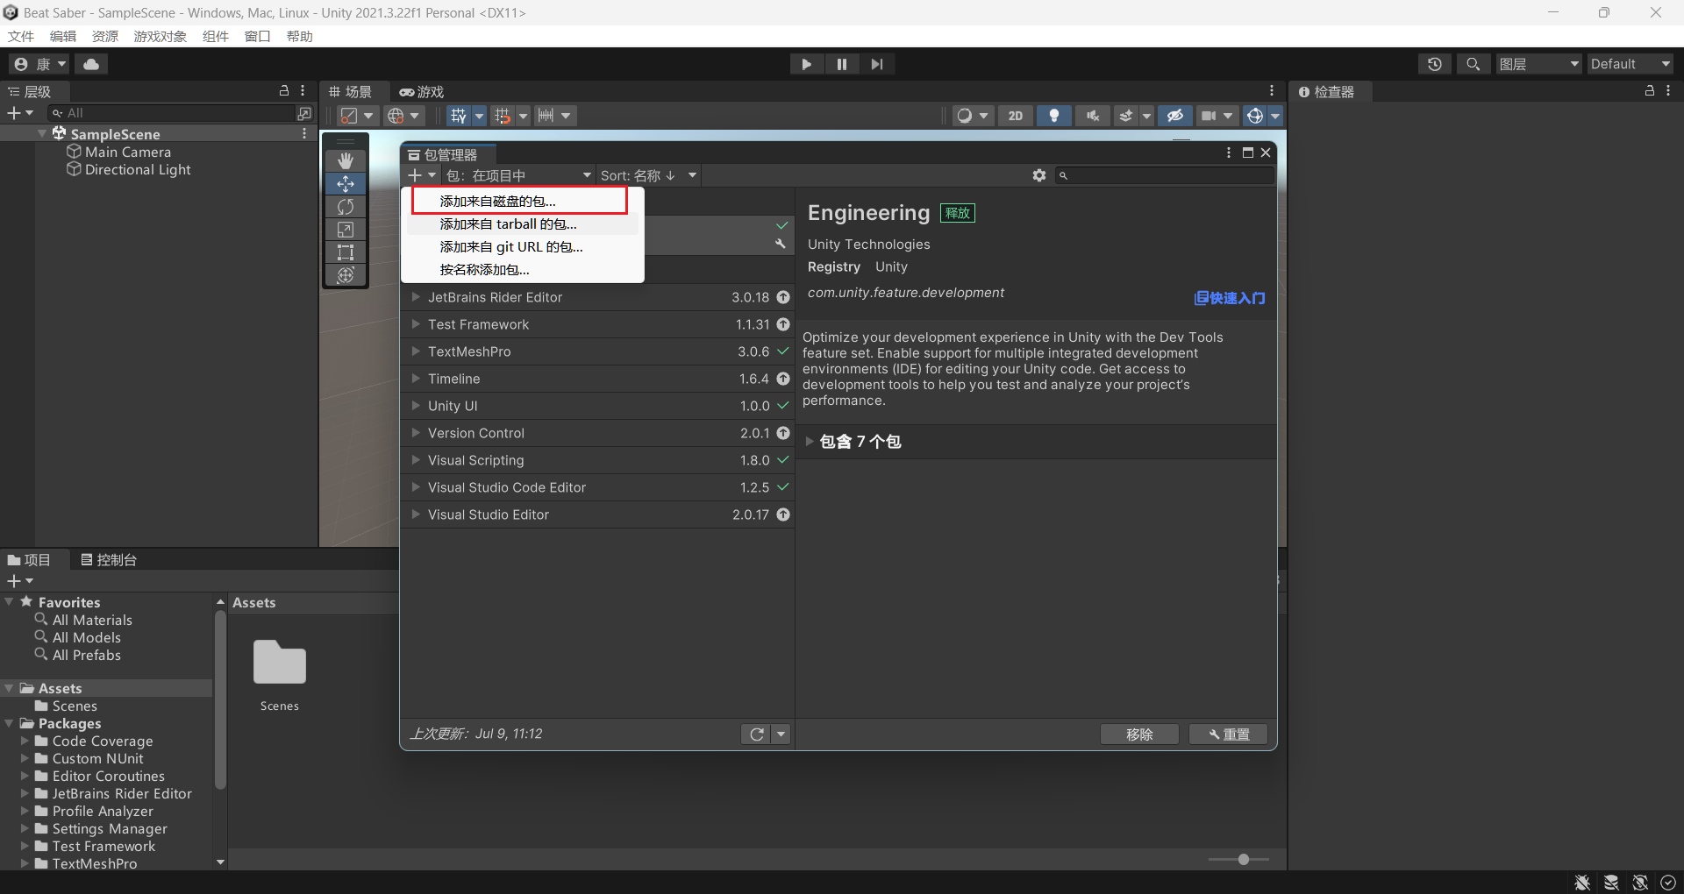Click the Hierarchy lock icon
This screenshot has width=1684, height=894.
point(284,90)
